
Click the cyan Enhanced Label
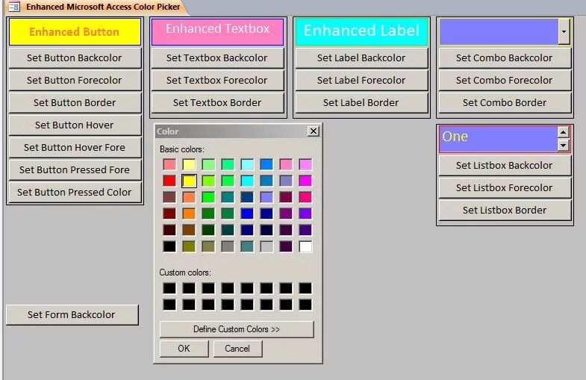[361, 32]
